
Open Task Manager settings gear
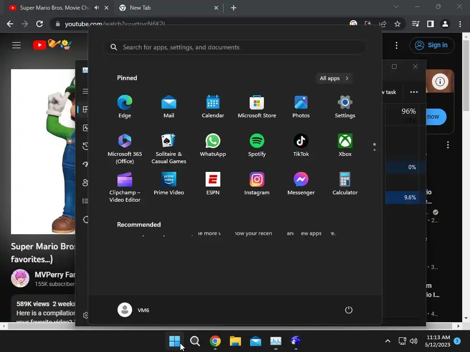85,315
